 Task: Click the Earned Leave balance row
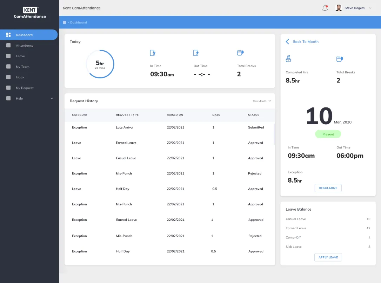pyautogui.click(x=328, y=228)
